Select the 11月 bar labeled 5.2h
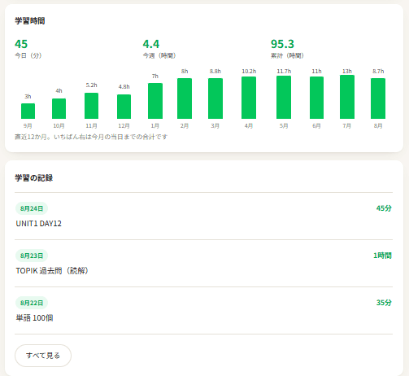This screenshot has height=376, width=409. 91,106
